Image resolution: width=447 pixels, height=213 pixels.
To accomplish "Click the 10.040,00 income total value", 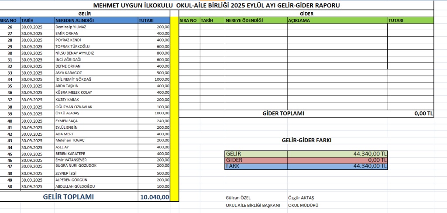I will 154,197.
